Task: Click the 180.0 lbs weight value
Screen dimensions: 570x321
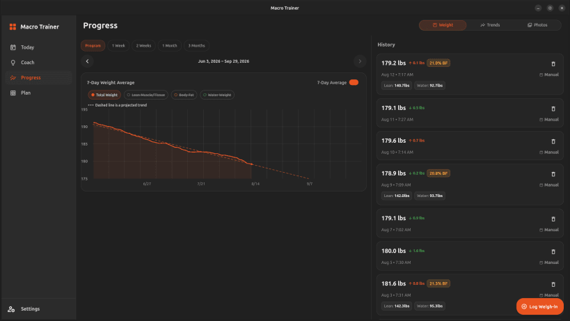Action: pyautogui.click(x=393, y=251)
